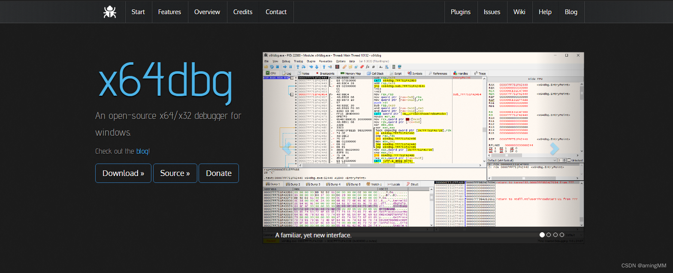Open Contact in site navigation
673x273 pixels.
(x=276, y=12)
